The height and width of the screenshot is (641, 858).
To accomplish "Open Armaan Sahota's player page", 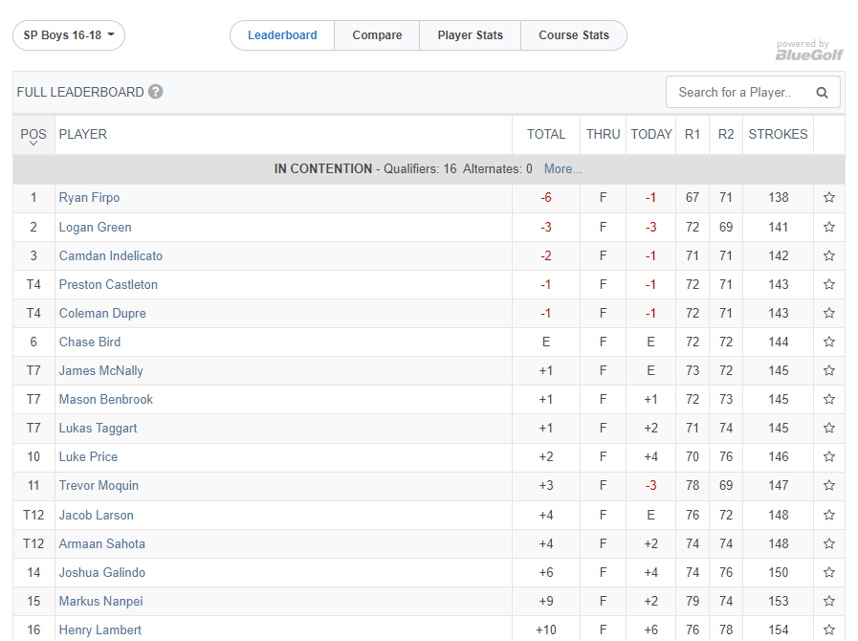I will (x=102, y=543).
